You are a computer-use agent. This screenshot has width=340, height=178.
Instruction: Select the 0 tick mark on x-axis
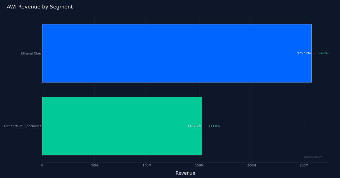pos(42,165)
